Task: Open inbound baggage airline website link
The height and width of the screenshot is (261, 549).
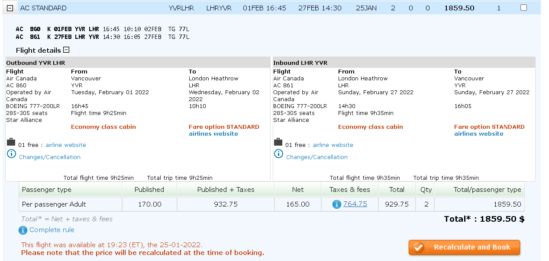Action: [333, 145]
